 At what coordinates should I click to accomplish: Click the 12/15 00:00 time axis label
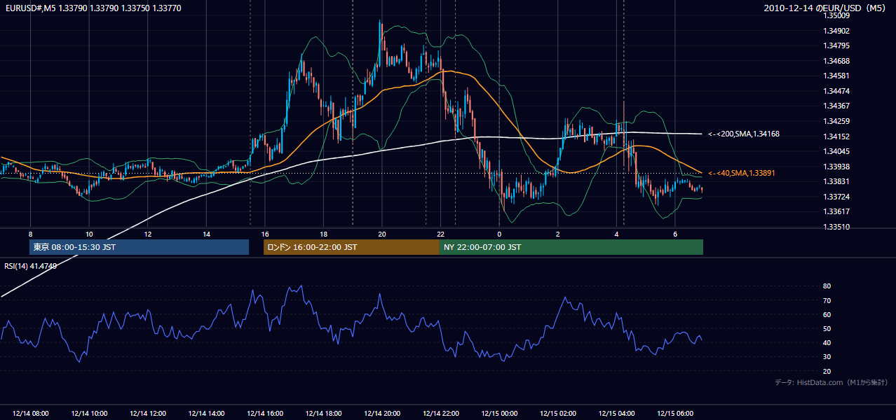click(x=499, y=414)
